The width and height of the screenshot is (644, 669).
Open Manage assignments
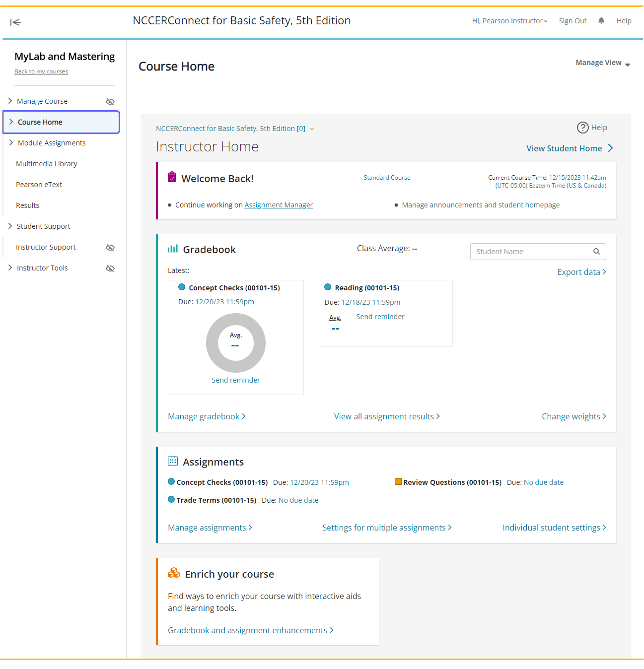click(210, 528)
